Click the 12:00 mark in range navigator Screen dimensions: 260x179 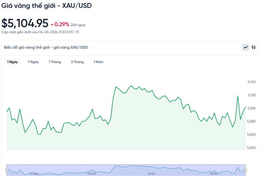[151, 174]
